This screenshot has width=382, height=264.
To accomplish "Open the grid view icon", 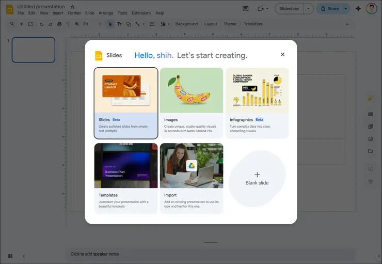I will tap(10, 256).
